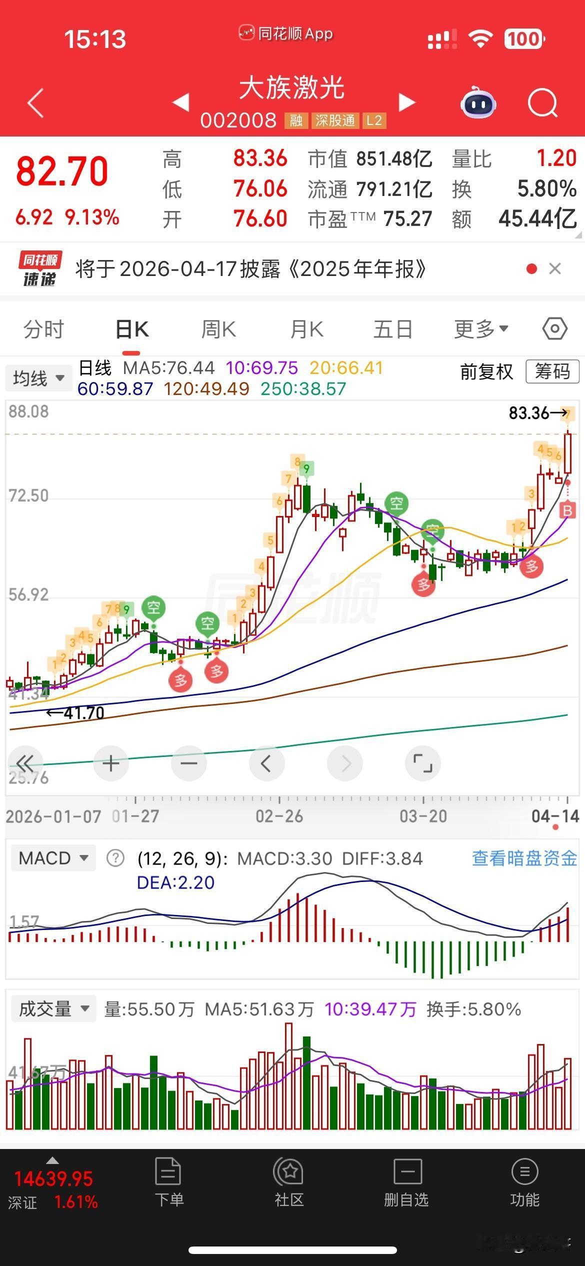Viewport: 585px width, 1266px height.
Task: Tap the stock code 002008
Action: pos(238,120)
